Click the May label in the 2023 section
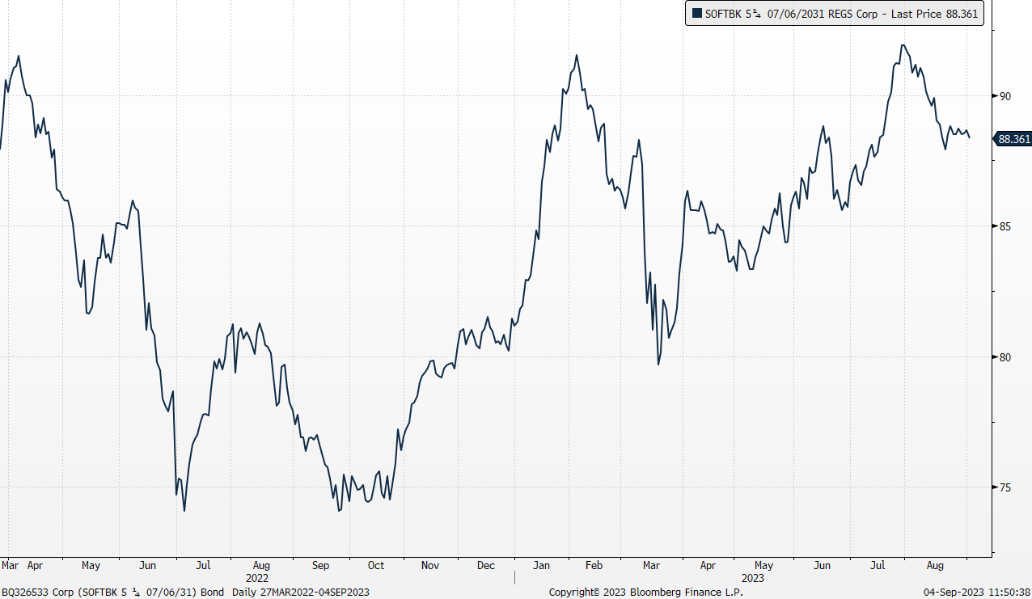1032x599 pixels. [764, 566]
